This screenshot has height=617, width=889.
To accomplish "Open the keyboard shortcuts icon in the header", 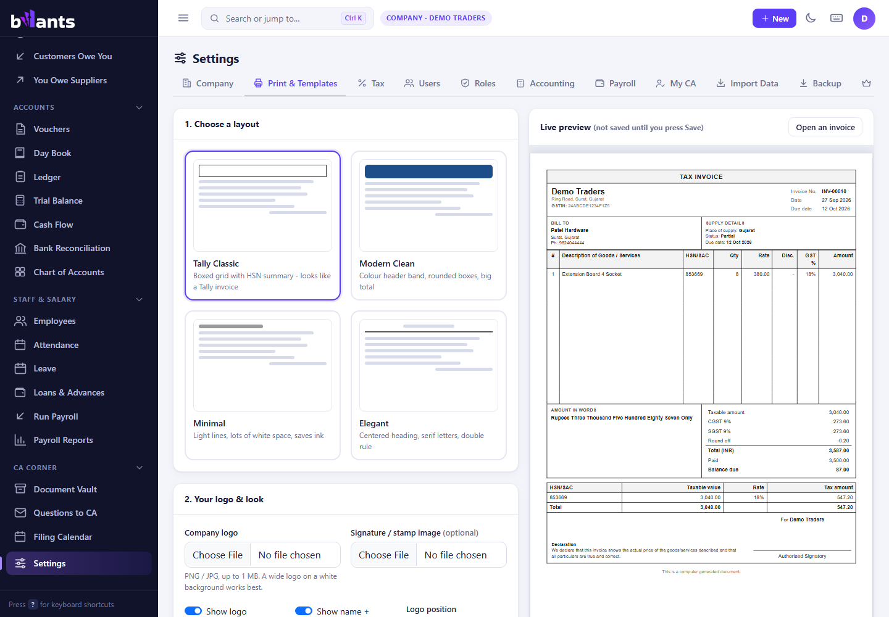I will tap(837, 18).
